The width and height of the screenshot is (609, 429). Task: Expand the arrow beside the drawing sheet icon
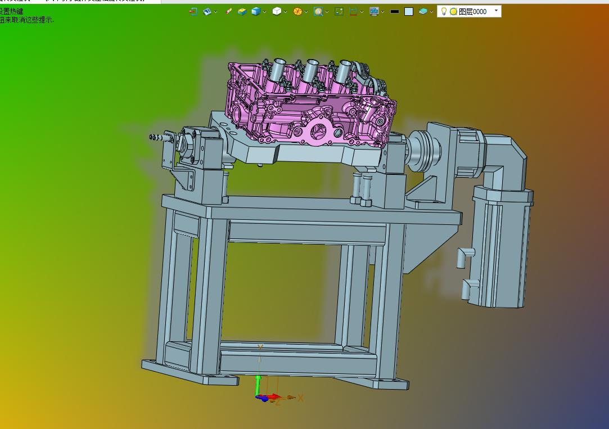pyautogui.click(x=215, y=12)
